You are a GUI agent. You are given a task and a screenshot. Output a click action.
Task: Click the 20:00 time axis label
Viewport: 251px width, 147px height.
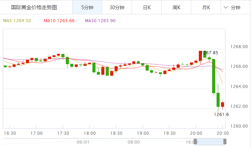[196, 133]
